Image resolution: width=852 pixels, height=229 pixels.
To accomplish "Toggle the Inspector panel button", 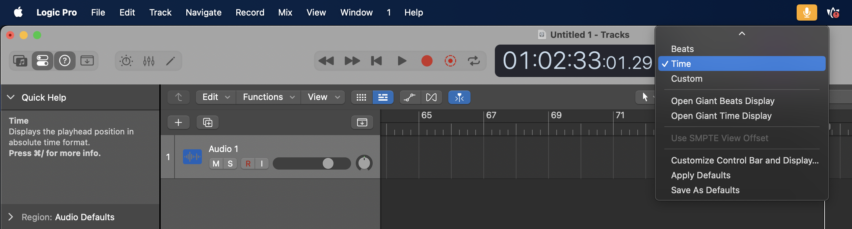I will [x=43, y=61].
